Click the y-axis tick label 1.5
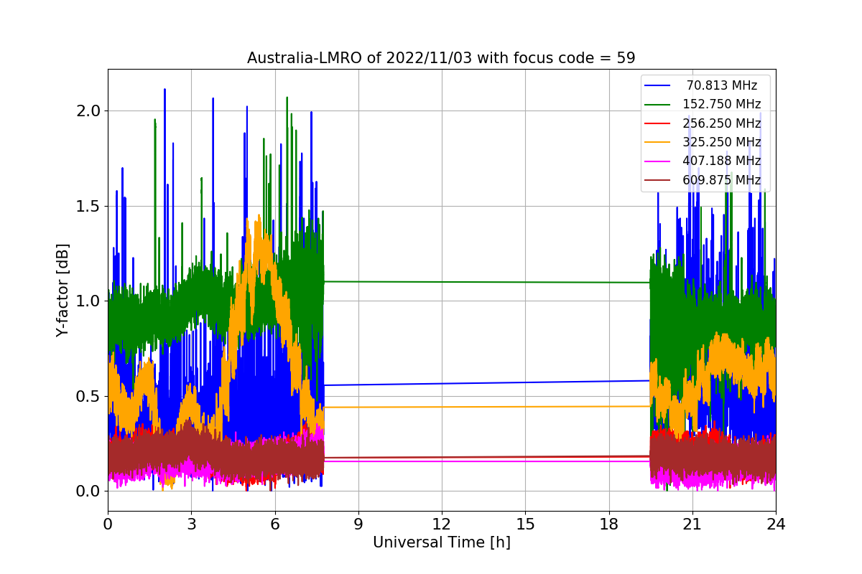The width and height of the screenshot is (862, 574). pyautogui.click(x=90, y=206)
